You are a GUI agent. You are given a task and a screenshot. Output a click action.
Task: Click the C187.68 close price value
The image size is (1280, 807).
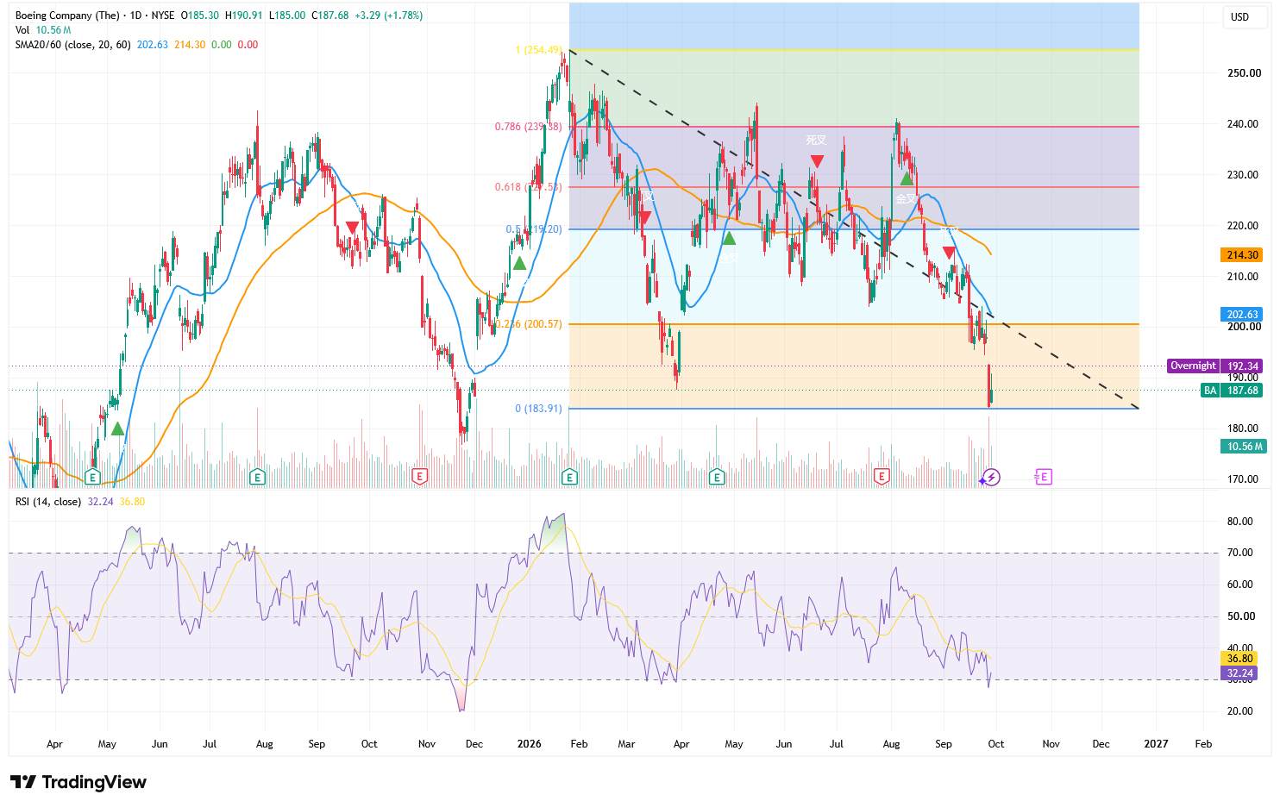329,16
